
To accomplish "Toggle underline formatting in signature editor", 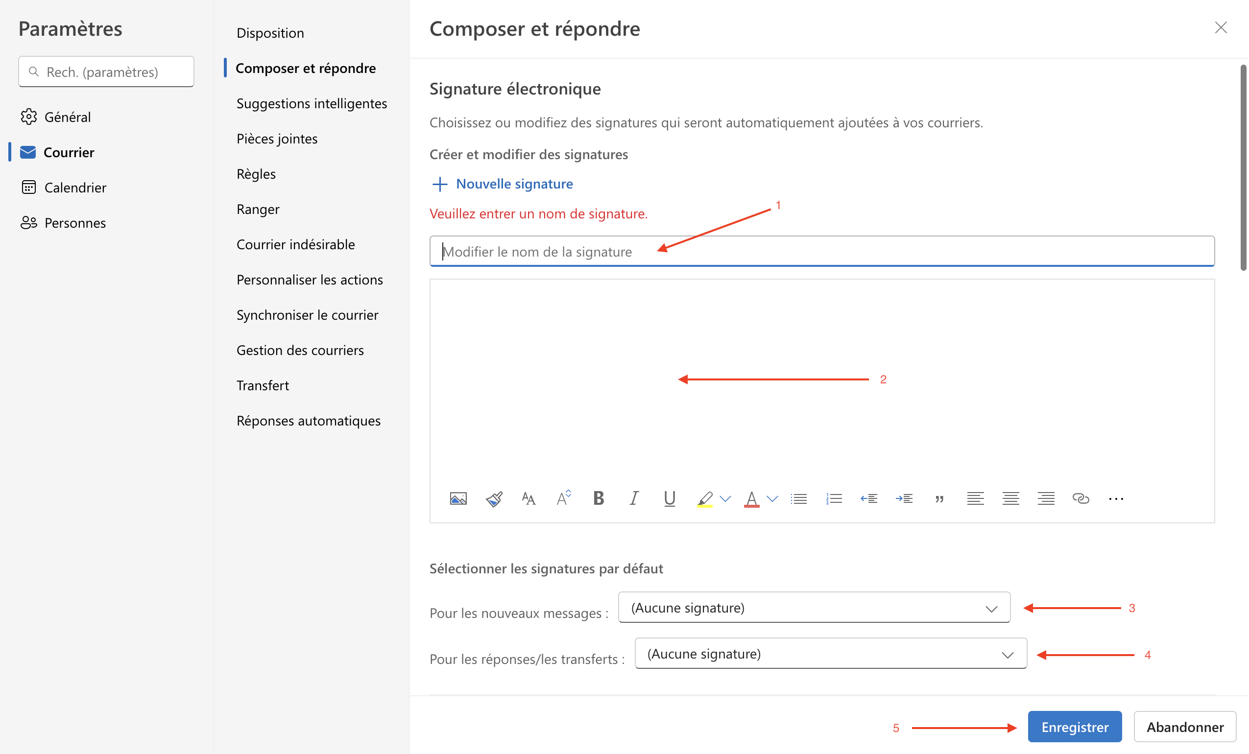I will (669, 498).
